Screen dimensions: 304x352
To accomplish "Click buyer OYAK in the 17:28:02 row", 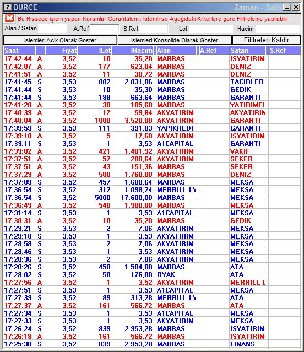I will [166, 274].
